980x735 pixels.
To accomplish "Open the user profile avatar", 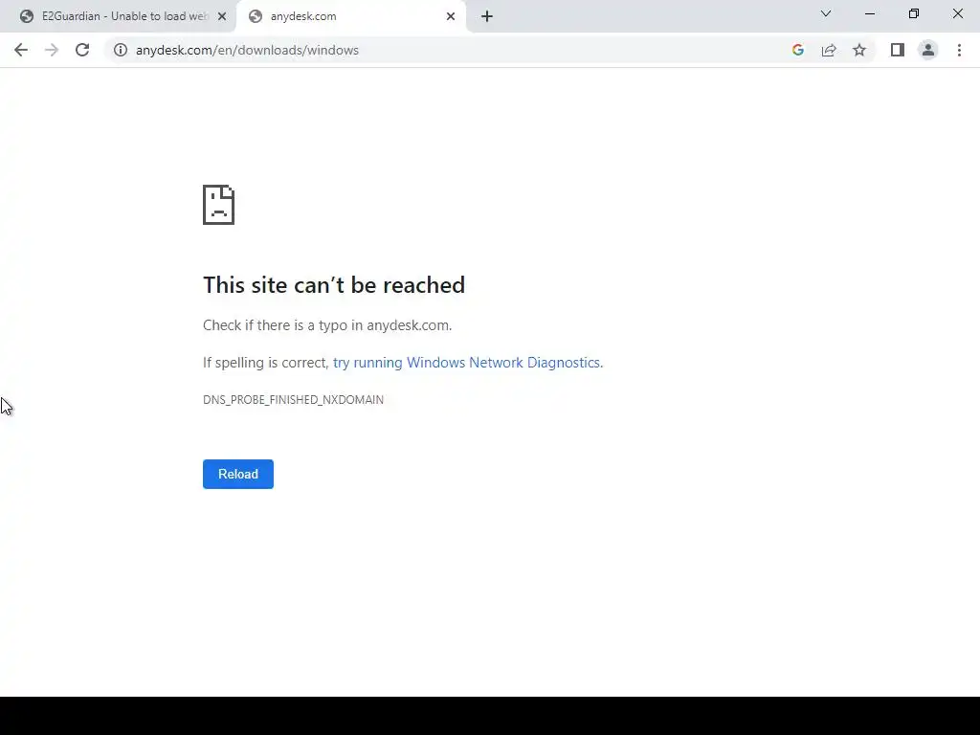I will coord(928,50).
